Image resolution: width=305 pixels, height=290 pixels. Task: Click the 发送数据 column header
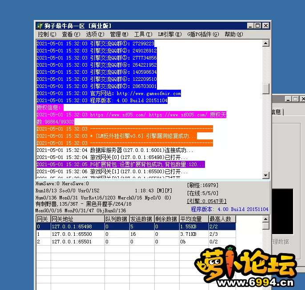click(x=142, y=219)
